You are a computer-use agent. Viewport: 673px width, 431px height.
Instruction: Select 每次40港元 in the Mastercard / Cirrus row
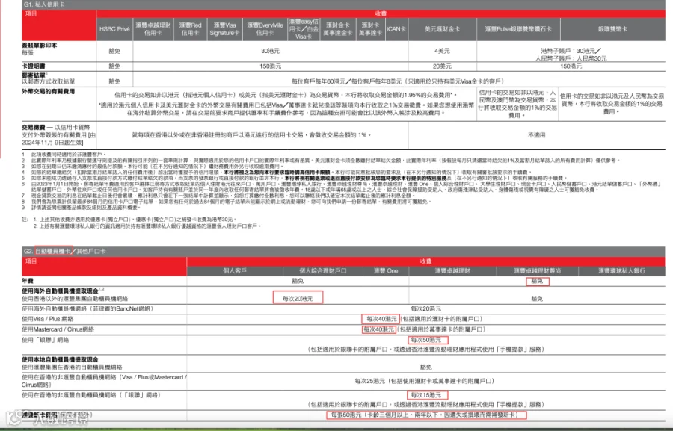click(378, 329)
